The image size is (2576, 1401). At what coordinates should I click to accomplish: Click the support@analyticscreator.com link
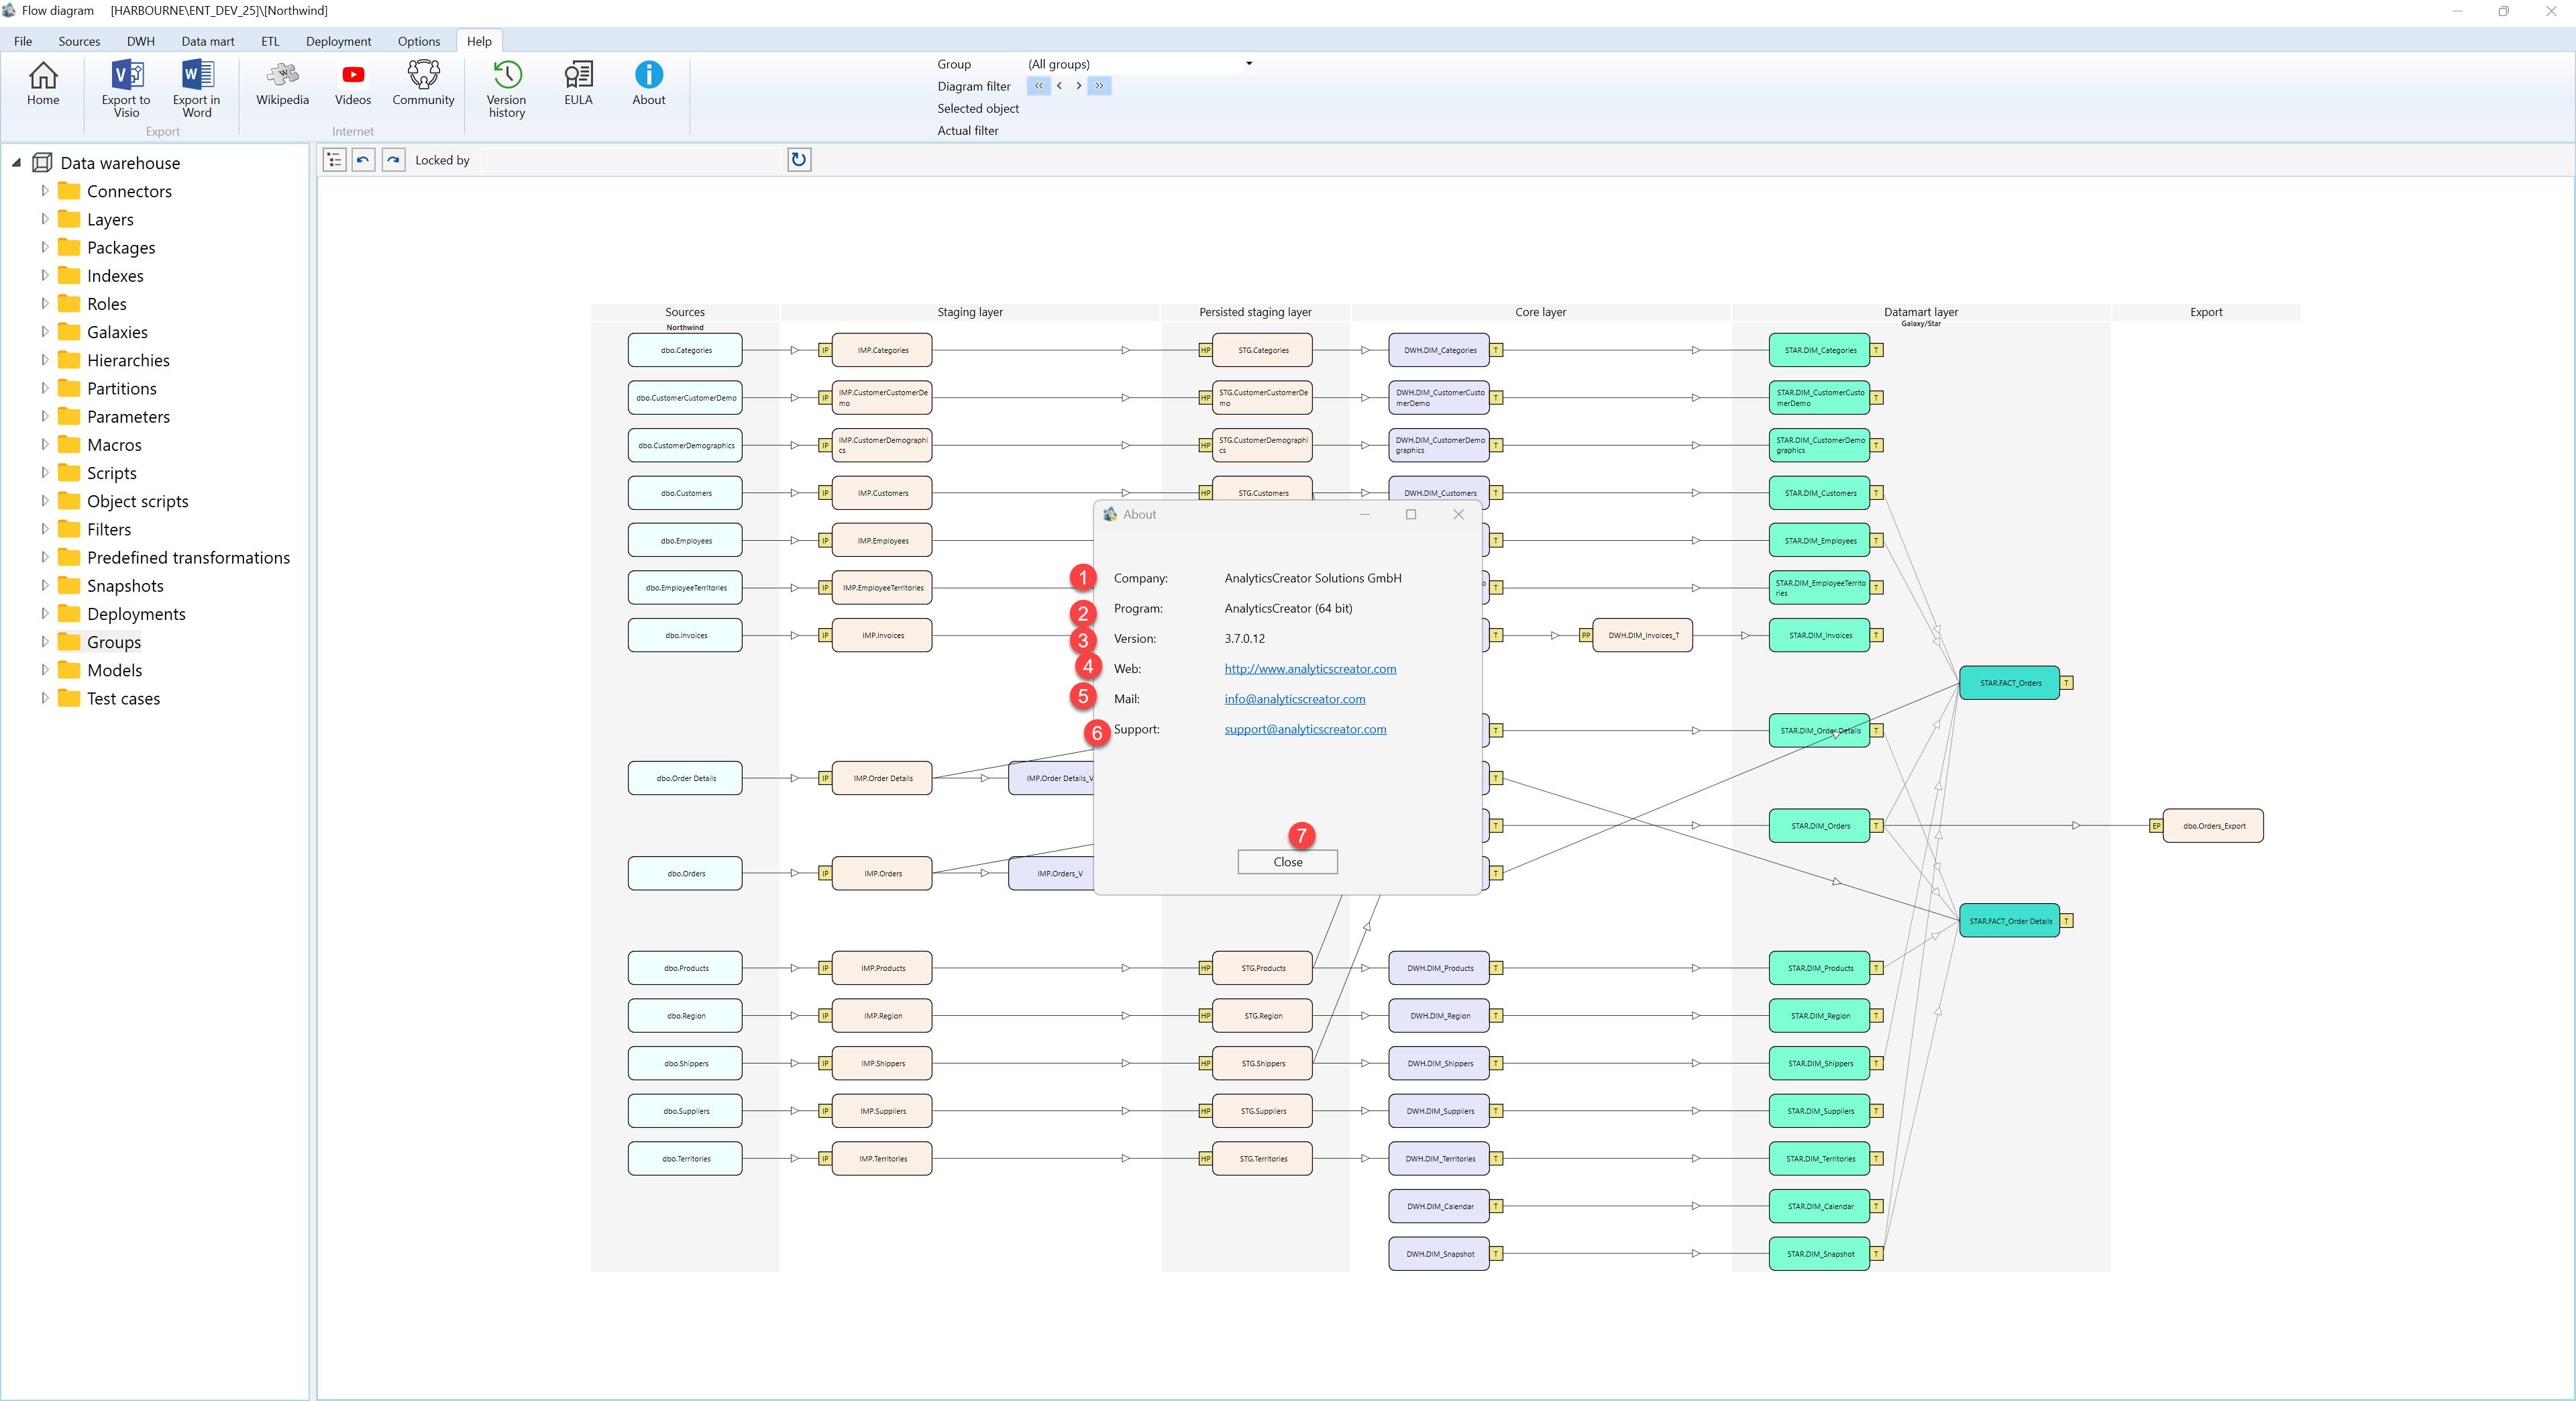click(1305, 729)
